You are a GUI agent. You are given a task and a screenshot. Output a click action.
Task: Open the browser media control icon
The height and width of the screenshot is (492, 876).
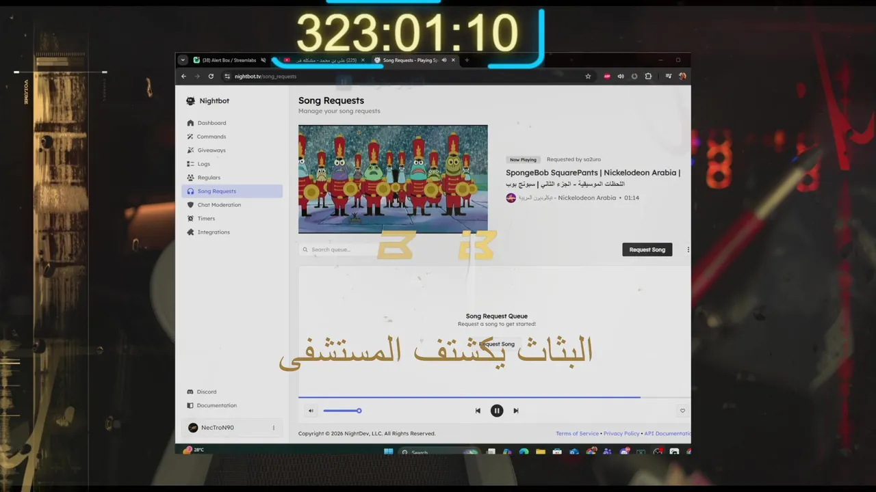click(x=669, y=77)
